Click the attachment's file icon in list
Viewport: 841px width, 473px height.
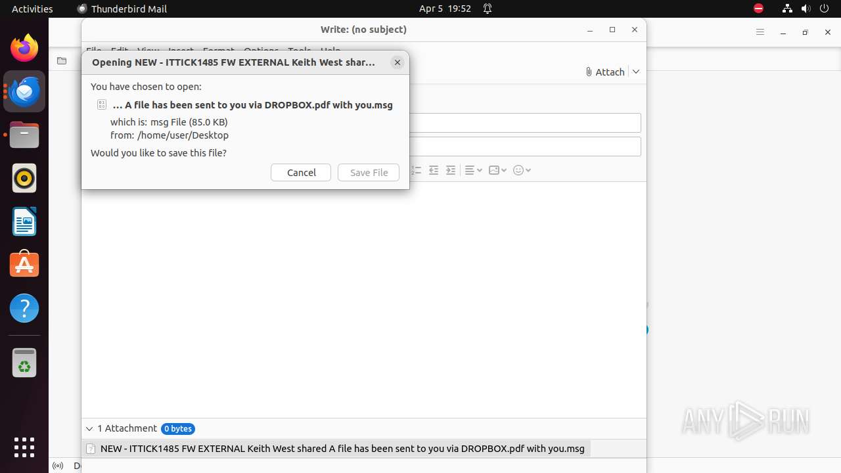tap(91, 449)
